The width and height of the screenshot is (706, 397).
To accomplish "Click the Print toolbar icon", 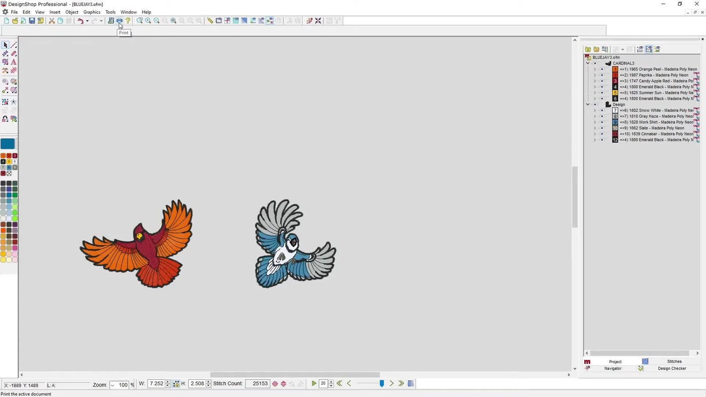I will click(x=120, y=21).
